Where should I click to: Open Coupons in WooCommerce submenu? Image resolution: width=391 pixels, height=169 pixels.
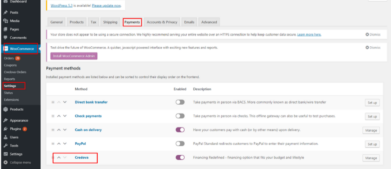point(10,65)
